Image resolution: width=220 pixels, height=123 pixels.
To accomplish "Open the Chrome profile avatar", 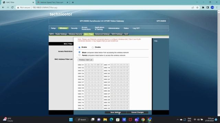I will click(x=212, y=8).
